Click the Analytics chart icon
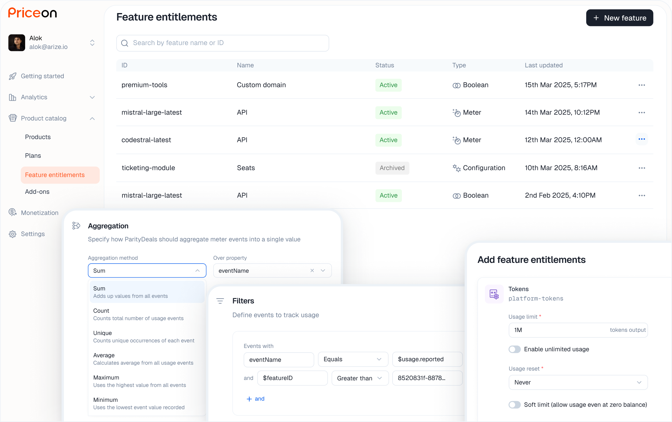Image resolution: width=672 pixels, height=422 pixels. 12,97
